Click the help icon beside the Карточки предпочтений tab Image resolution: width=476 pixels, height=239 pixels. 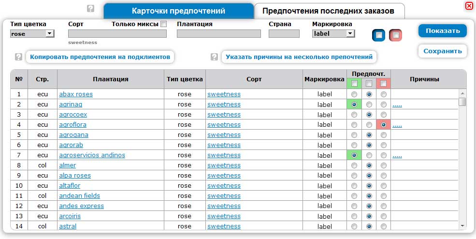[x=90, y=9]
